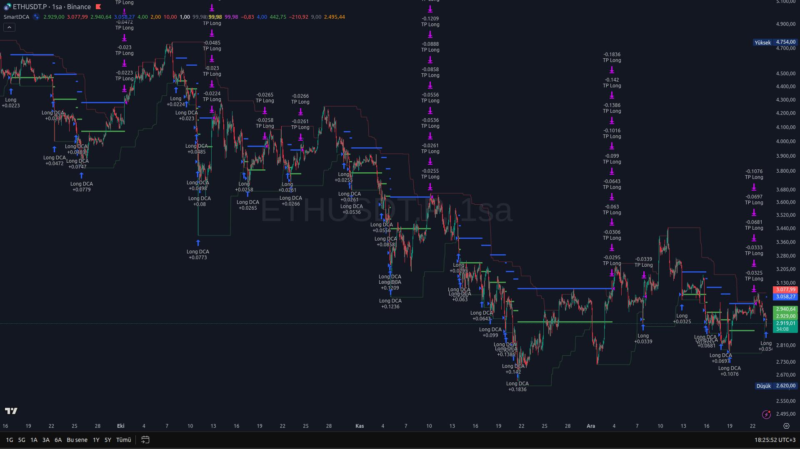Collapse the indicator legend chevron
The height and width of the screenshot is (449, 800).
click(x=9, y=27)
